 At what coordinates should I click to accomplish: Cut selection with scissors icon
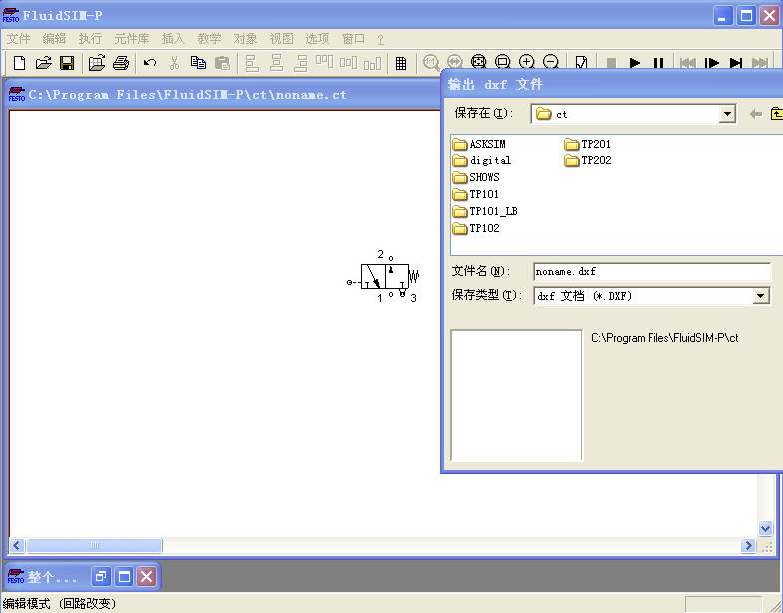[x=174, y=63]
